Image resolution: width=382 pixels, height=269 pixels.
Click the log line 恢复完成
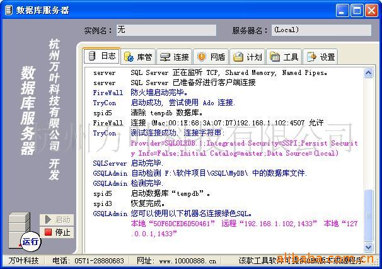pyautogui.click(x=129, y=203)
